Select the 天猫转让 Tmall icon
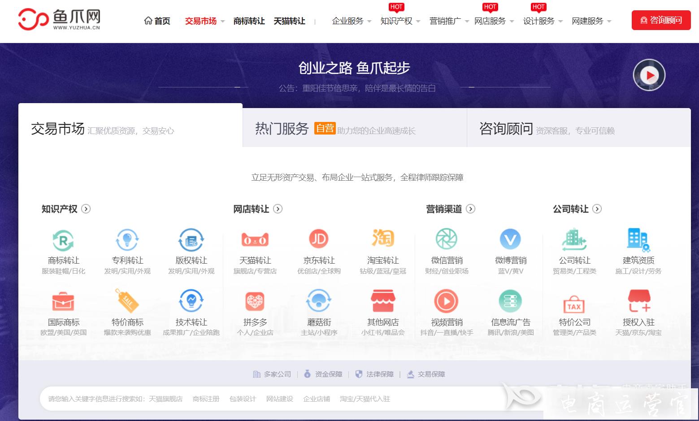 click(x=255, y=240)
